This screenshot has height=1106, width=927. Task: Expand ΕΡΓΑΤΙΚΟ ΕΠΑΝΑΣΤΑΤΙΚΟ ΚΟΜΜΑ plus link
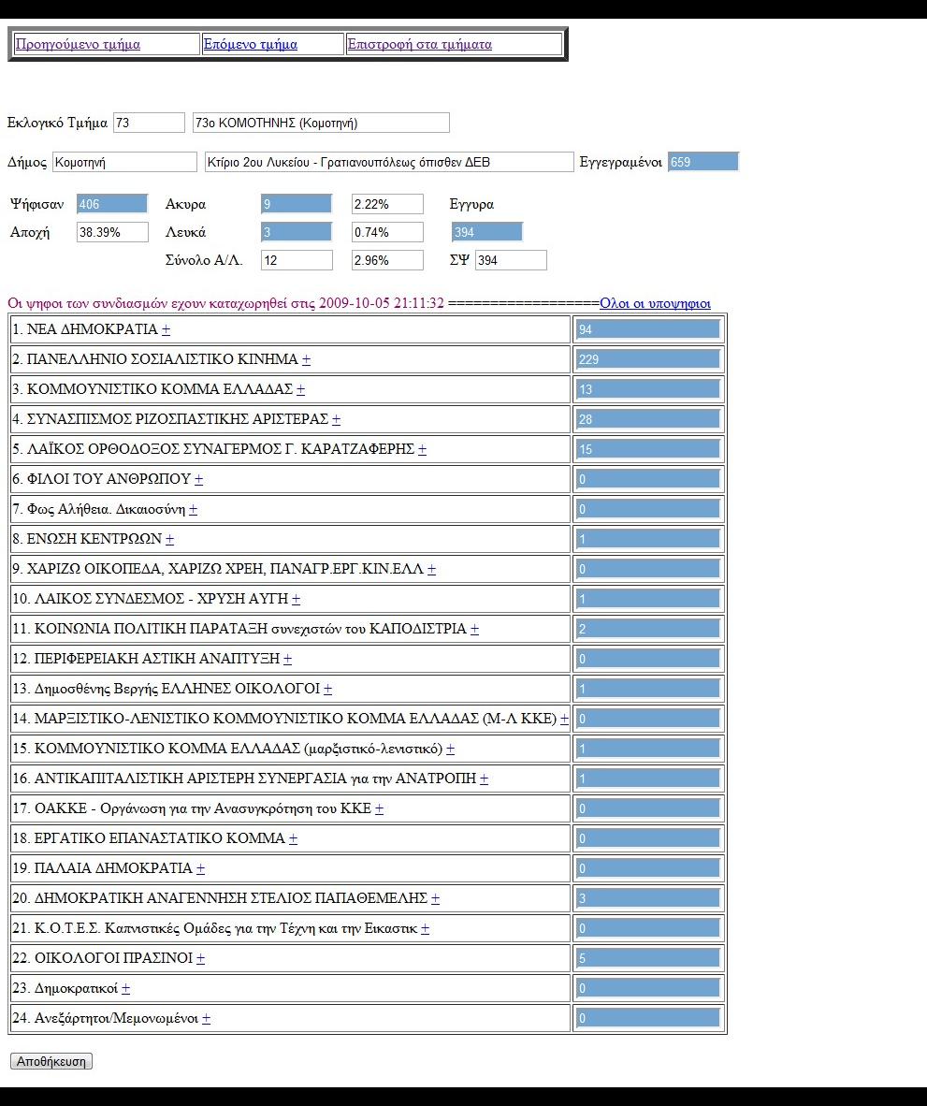294,839
